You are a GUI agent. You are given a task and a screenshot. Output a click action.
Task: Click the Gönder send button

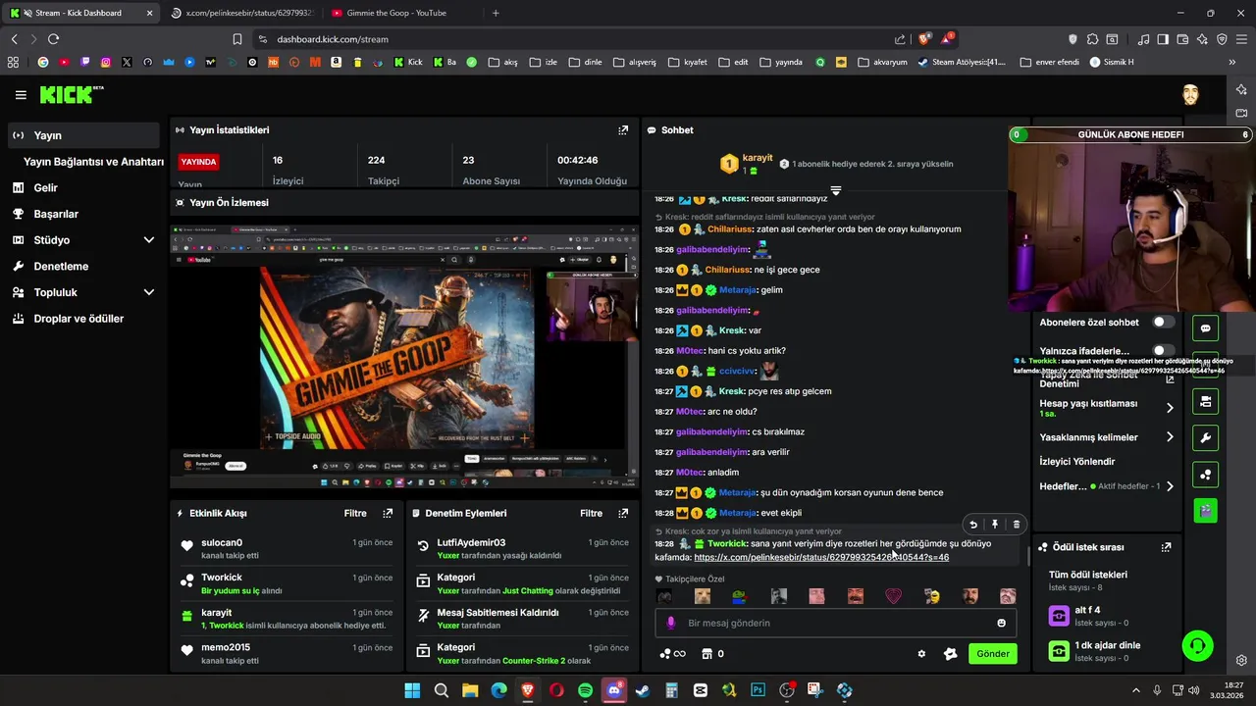pos(992,654)
